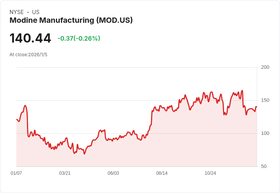The height and width of the screenshot is (193, 280).
Task: Click the dot separator between NYSE and US
Action: coord(28,12)
